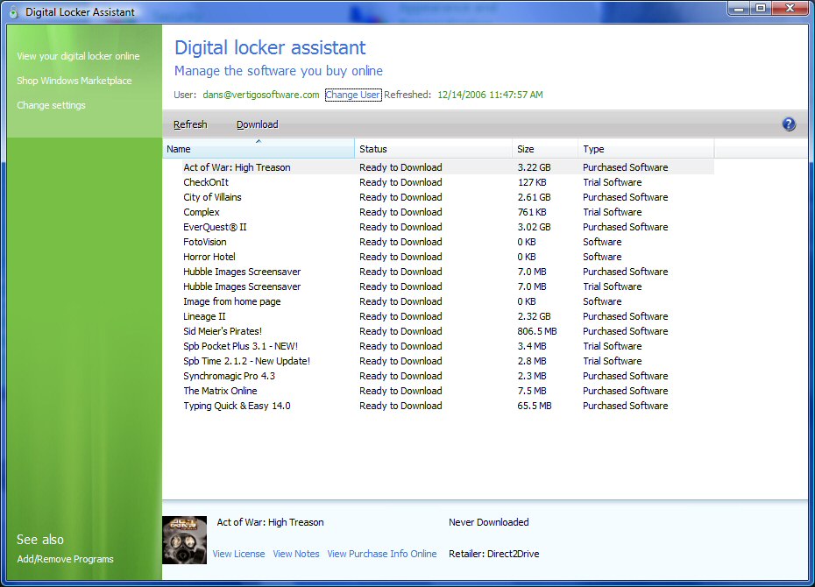Viewport: 815px width, 587px height.
Task: Sort the list by the Name column
Action: 259,149
